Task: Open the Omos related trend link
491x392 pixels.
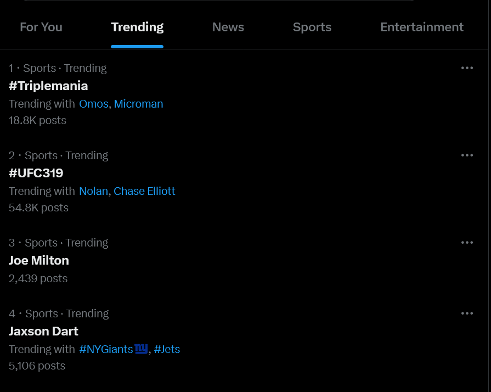Action: (94, 104)
